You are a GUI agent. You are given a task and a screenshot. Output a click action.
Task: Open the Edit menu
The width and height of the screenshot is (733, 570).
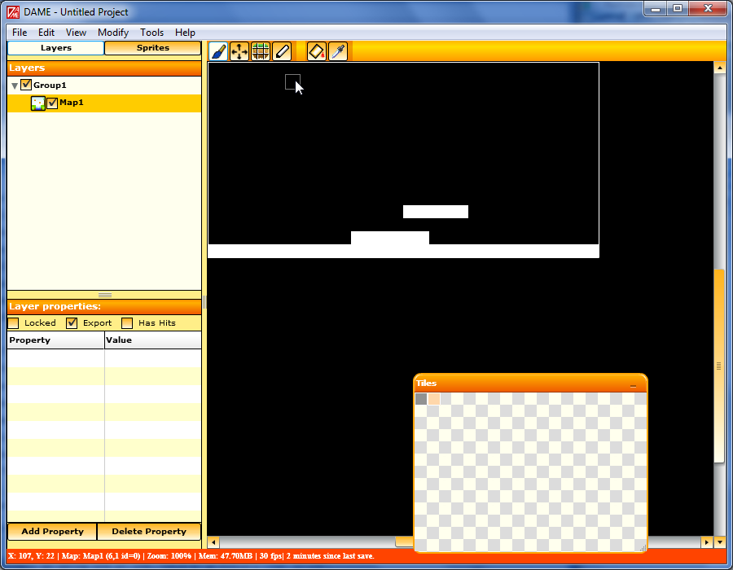[46, 33]
